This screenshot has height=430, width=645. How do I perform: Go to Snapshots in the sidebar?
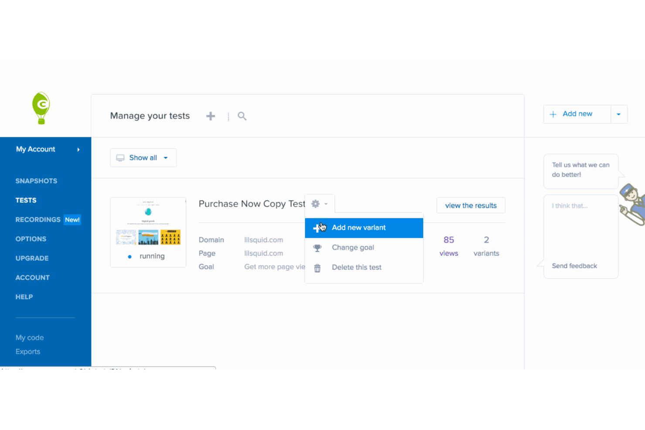tap(36, 181)
